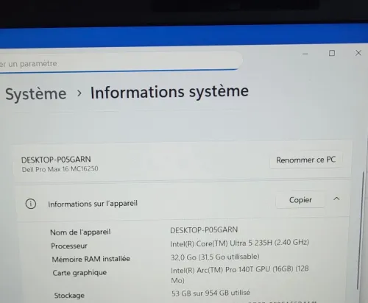Click the Copier button

[x=300, y=200]
